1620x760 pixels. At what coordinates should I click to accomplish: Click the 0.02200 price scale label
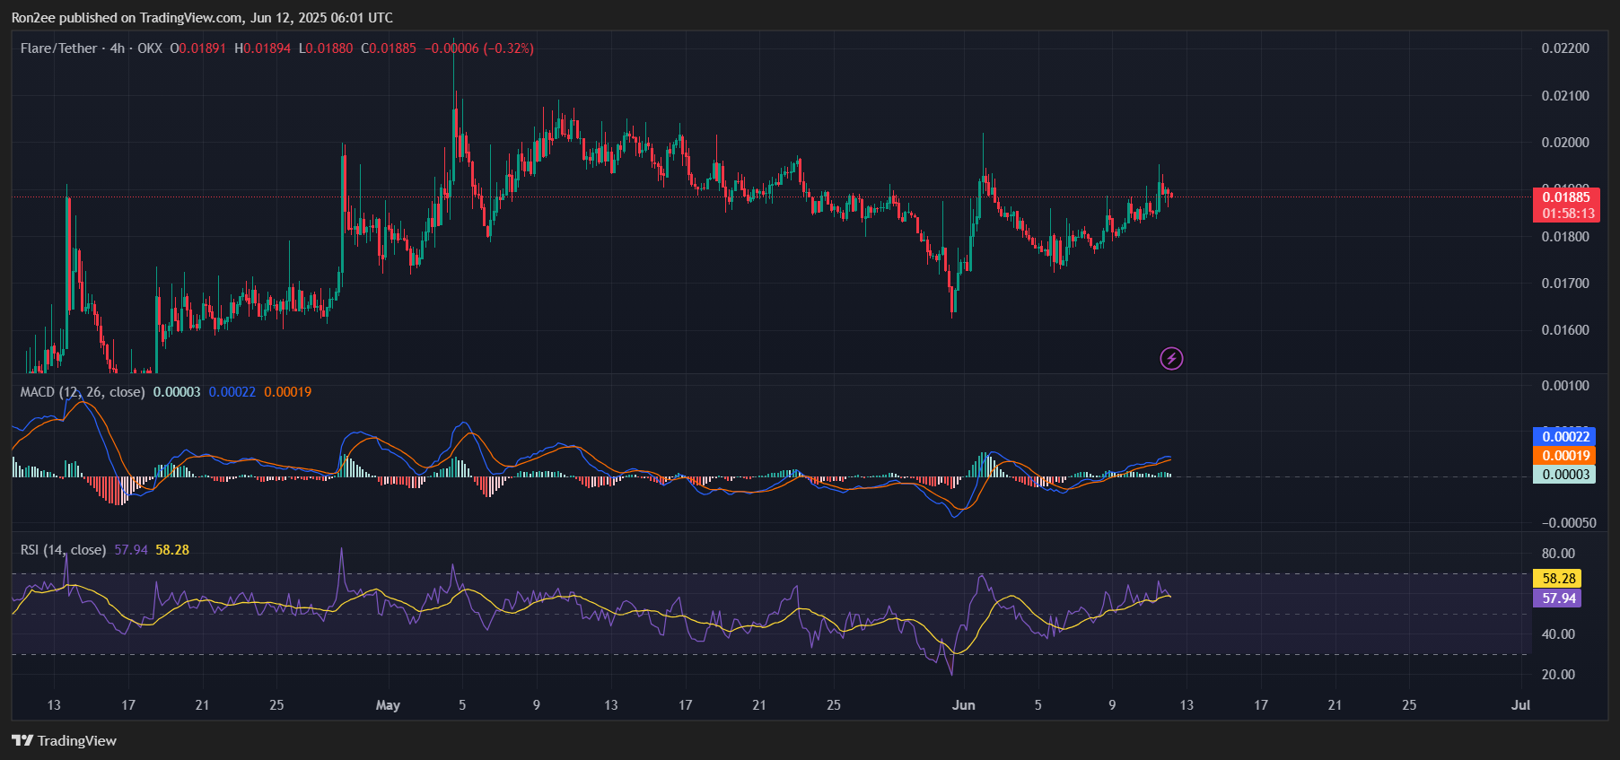pyautogui.click(x=1564, y=48)
